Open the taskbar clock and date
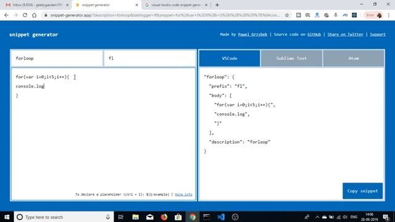The image size is (395, 222). [x=369, y=217]
